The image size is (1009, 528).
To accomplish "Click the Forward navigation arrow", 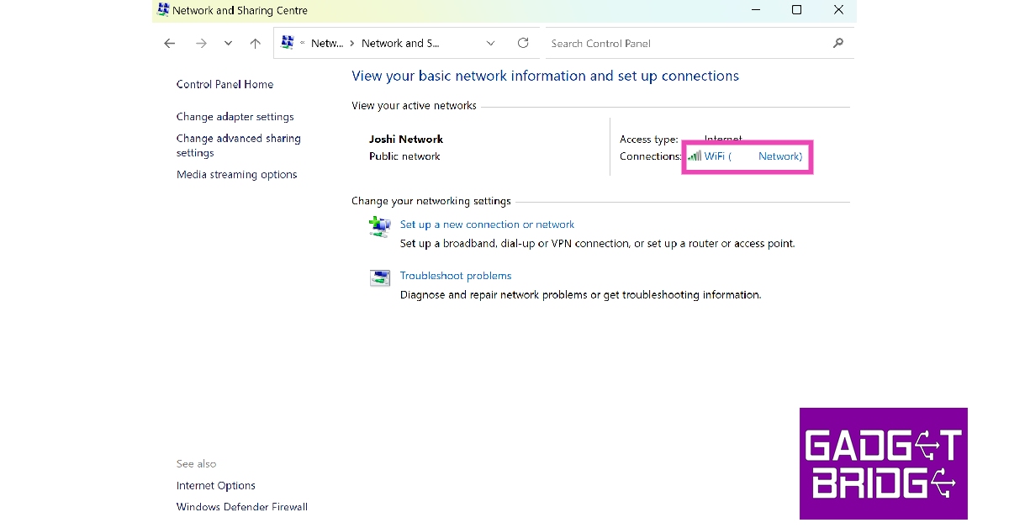I will tap(201, 43).
